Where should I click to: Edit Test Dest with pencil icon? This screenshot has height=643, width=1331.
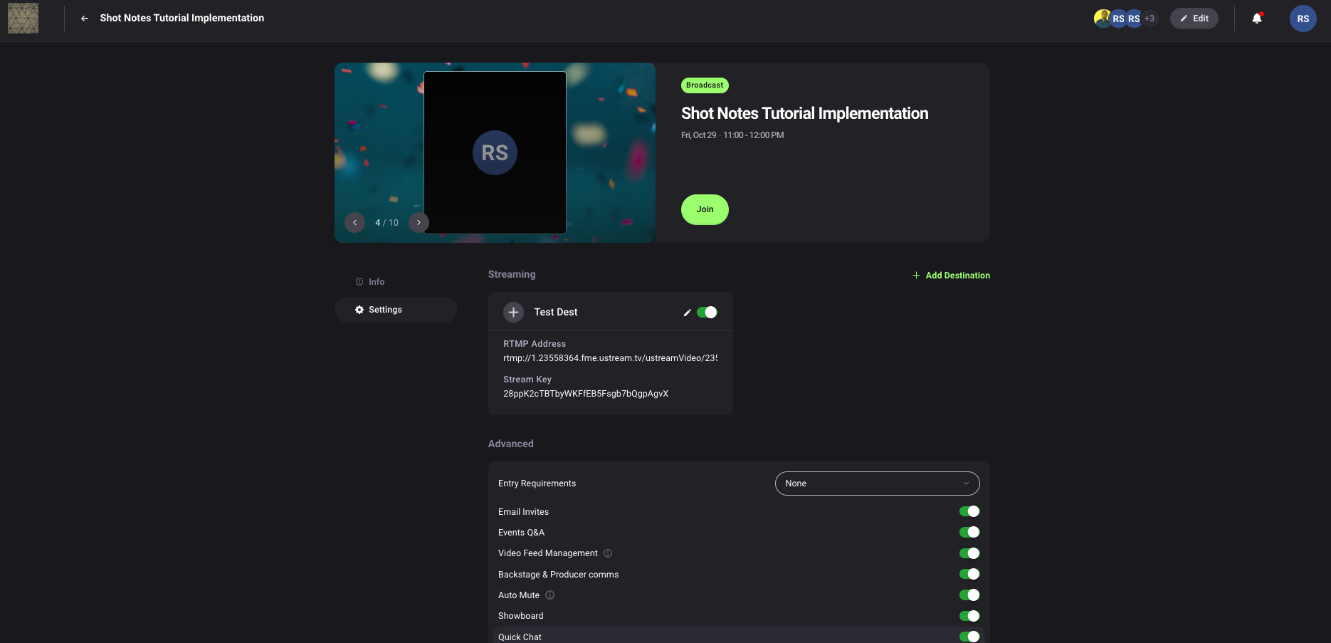[x=687, y=313]
